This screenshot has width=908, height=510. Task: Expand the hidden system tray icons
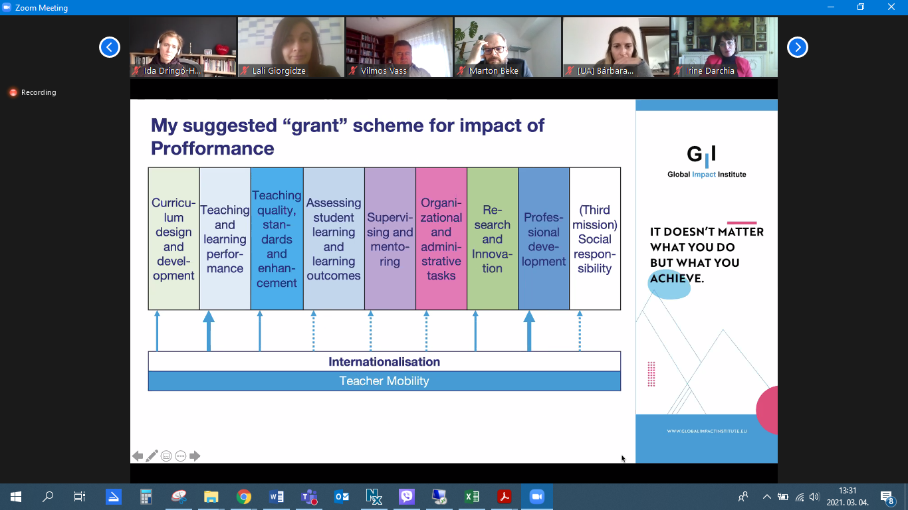click(x=766, y=497)
